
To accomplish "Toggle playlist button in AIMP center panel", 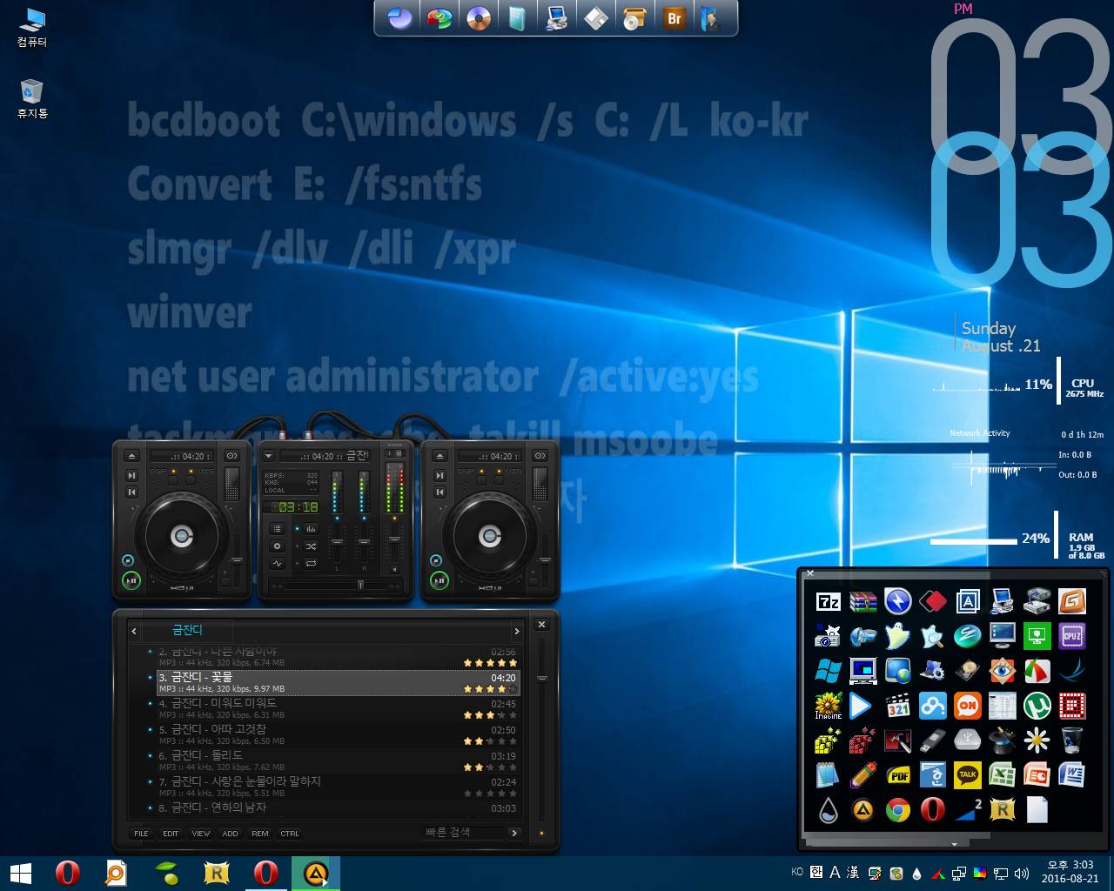I will [x=277, y=529].
